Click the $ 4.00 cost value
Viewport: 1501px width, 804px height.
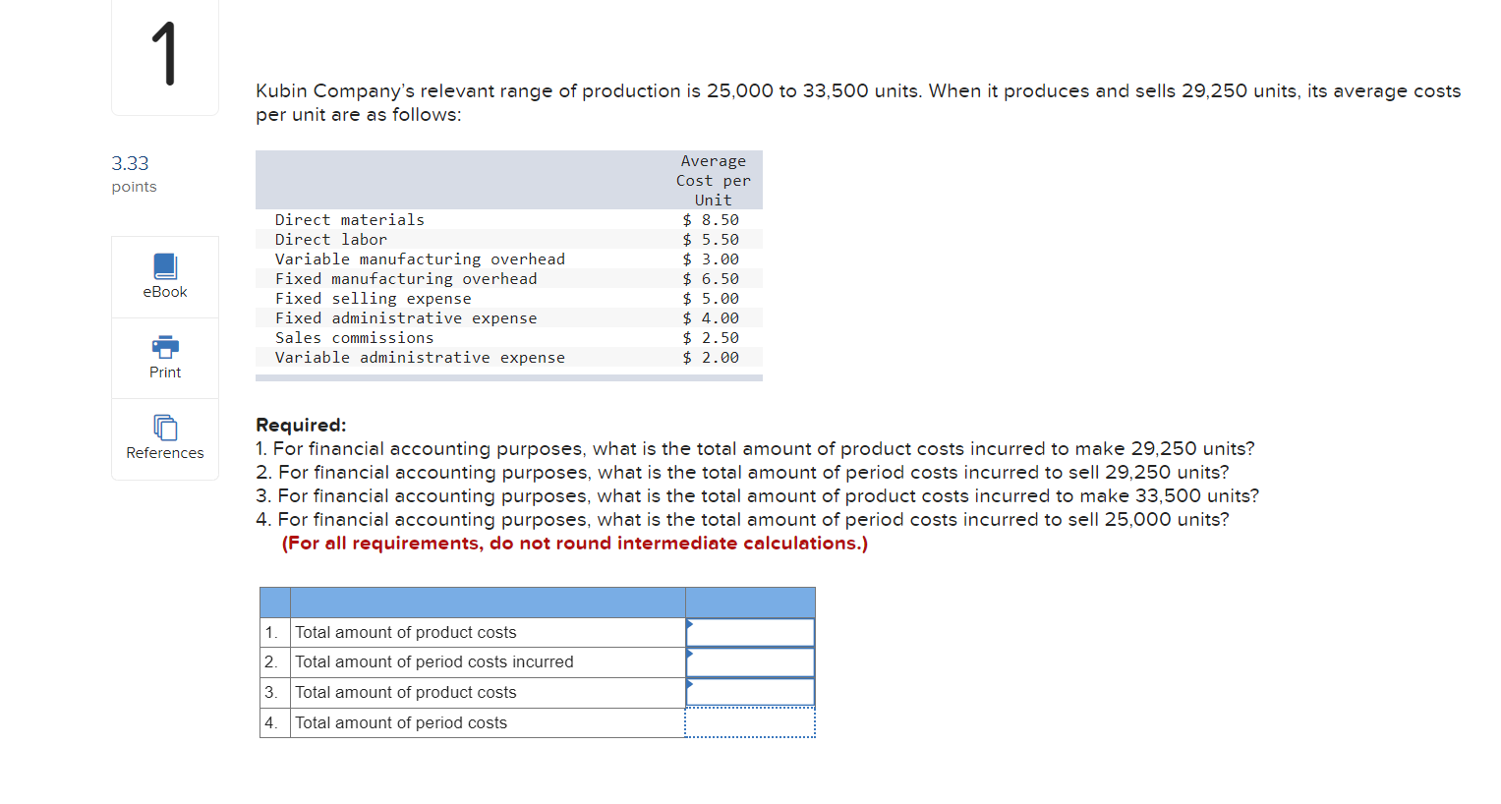click(711, 318)
